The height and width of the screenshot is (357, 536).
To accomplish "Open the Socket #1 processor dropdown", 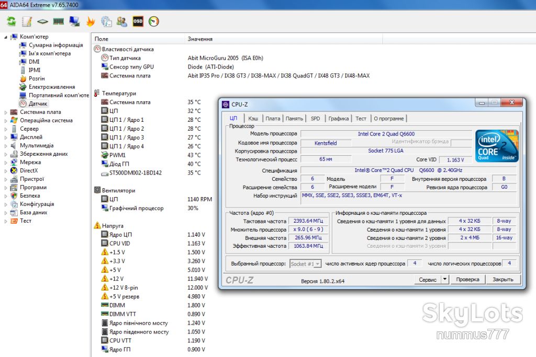I will [x=306, y=264].
